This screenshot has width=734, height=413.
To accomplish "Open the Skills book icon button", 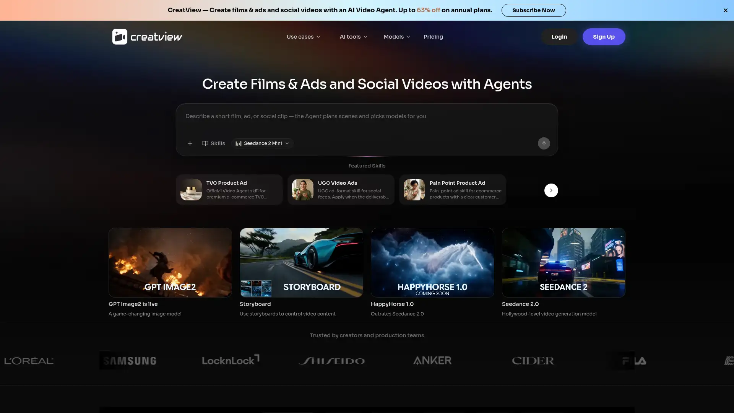I will click(x=213, y=143).
